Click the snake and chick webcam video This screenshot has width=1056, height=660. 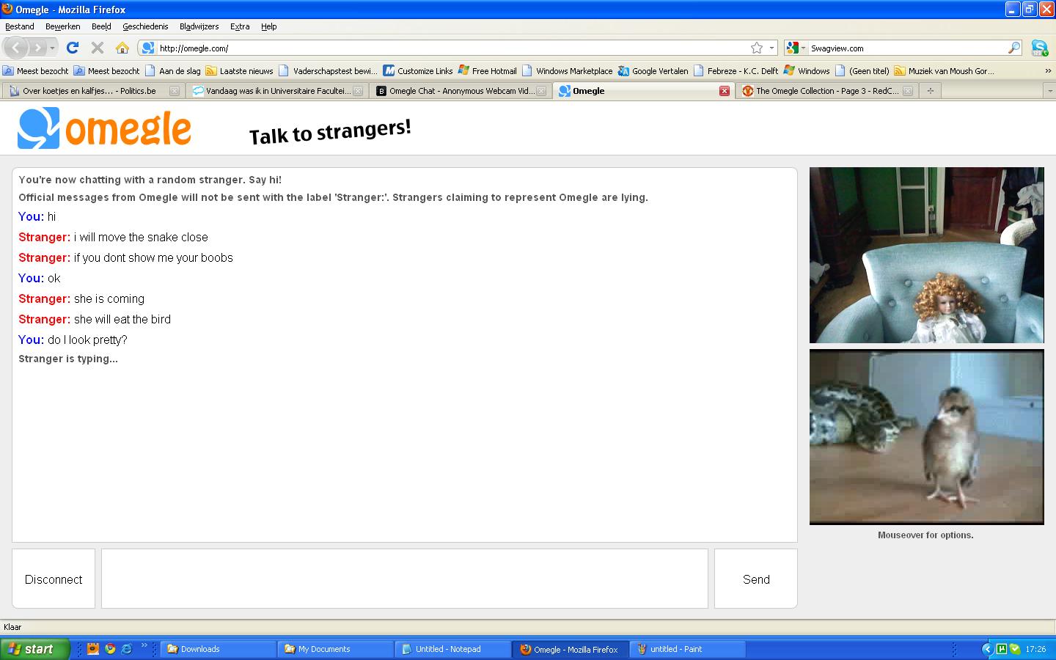pos(926,437)
